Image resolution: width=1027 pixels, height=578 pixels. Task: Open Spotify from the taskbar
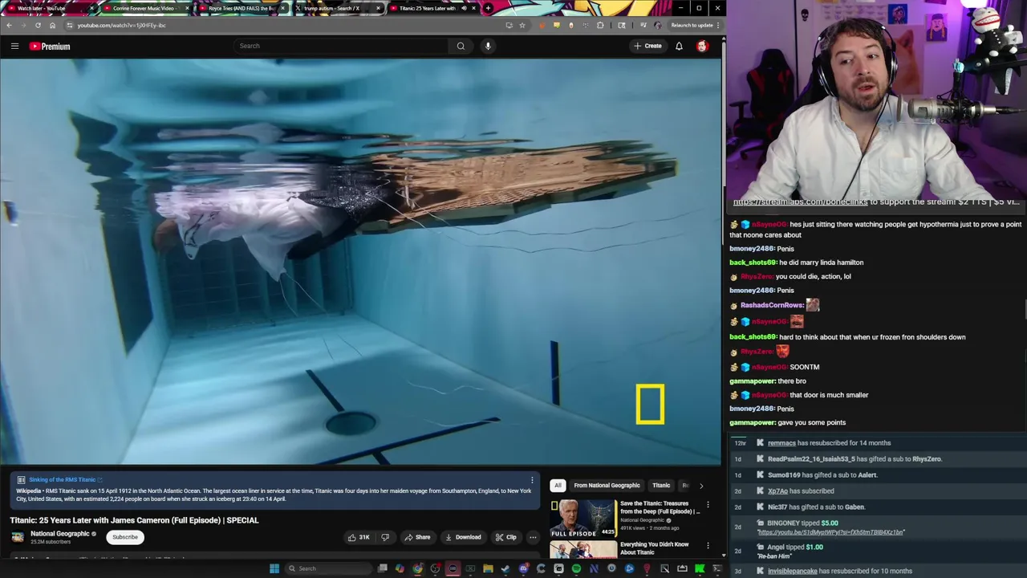pyautogui.click(x=576, y=568)
